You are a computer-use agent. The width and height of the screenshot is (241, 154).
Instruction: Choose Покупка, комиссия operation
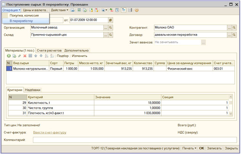pyautogui.click(x=26, y=16)
